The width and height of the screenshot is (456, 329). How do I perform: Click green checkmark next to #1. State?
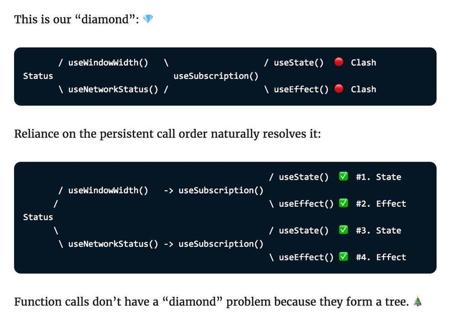343,177
